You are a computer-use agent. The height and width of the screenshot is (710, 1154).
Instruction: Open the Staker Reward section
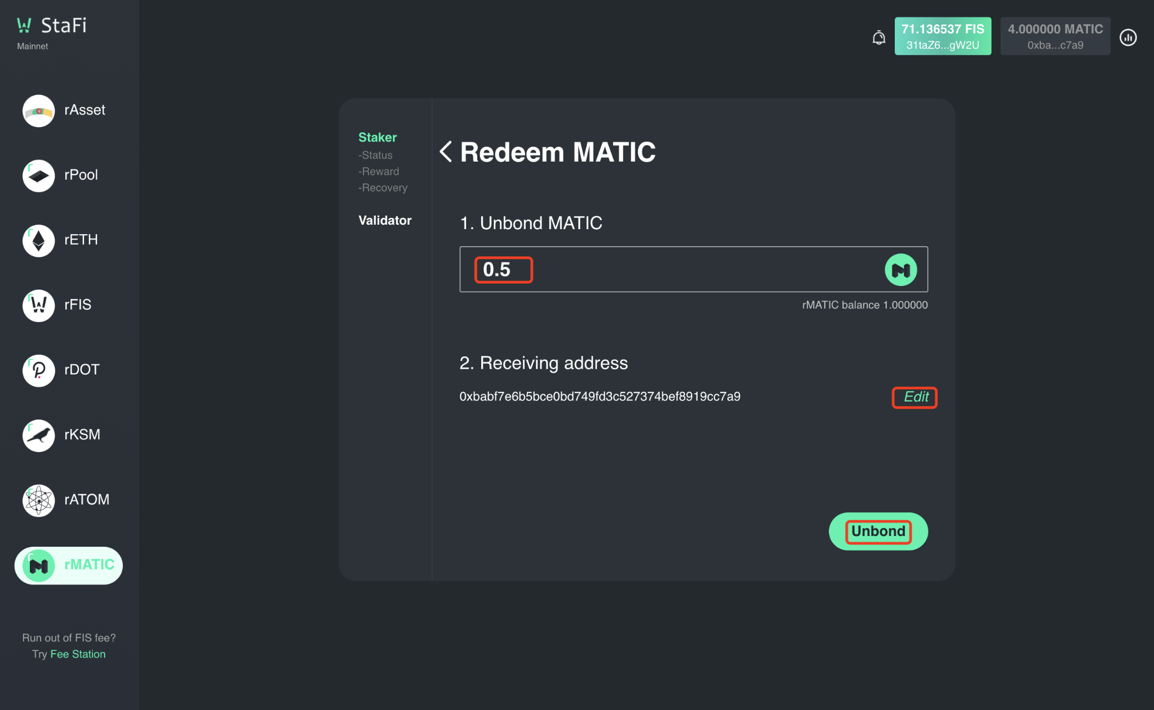380,171
